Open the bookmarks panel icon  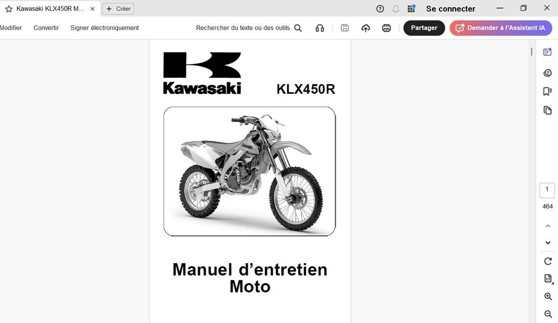(548, 91)
